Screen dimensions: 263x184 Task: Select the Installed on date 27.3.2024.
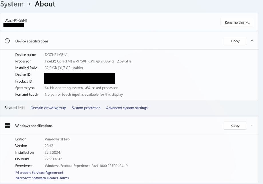[52, 152]
